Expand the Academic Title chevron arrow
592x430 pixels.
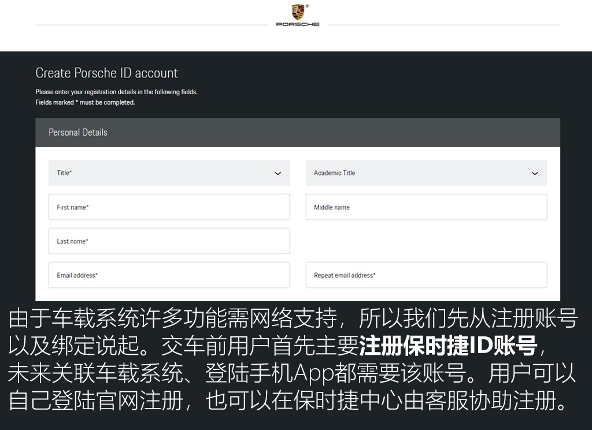(535, 173)
